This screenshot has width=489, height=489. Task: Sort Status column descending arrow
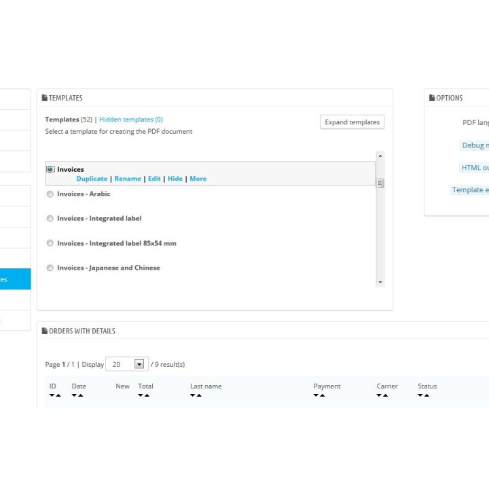tap(420, 395)
